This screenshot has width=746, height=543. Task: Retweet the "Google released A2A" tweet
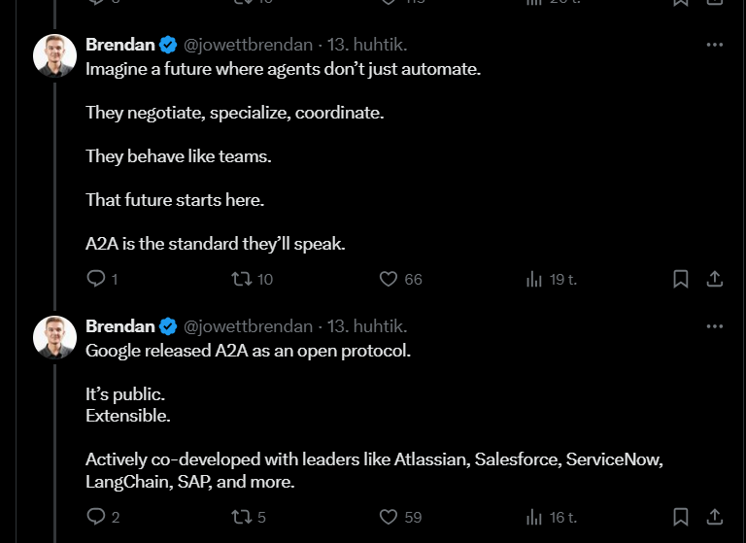pyautogui.click(x=242, y=517)
